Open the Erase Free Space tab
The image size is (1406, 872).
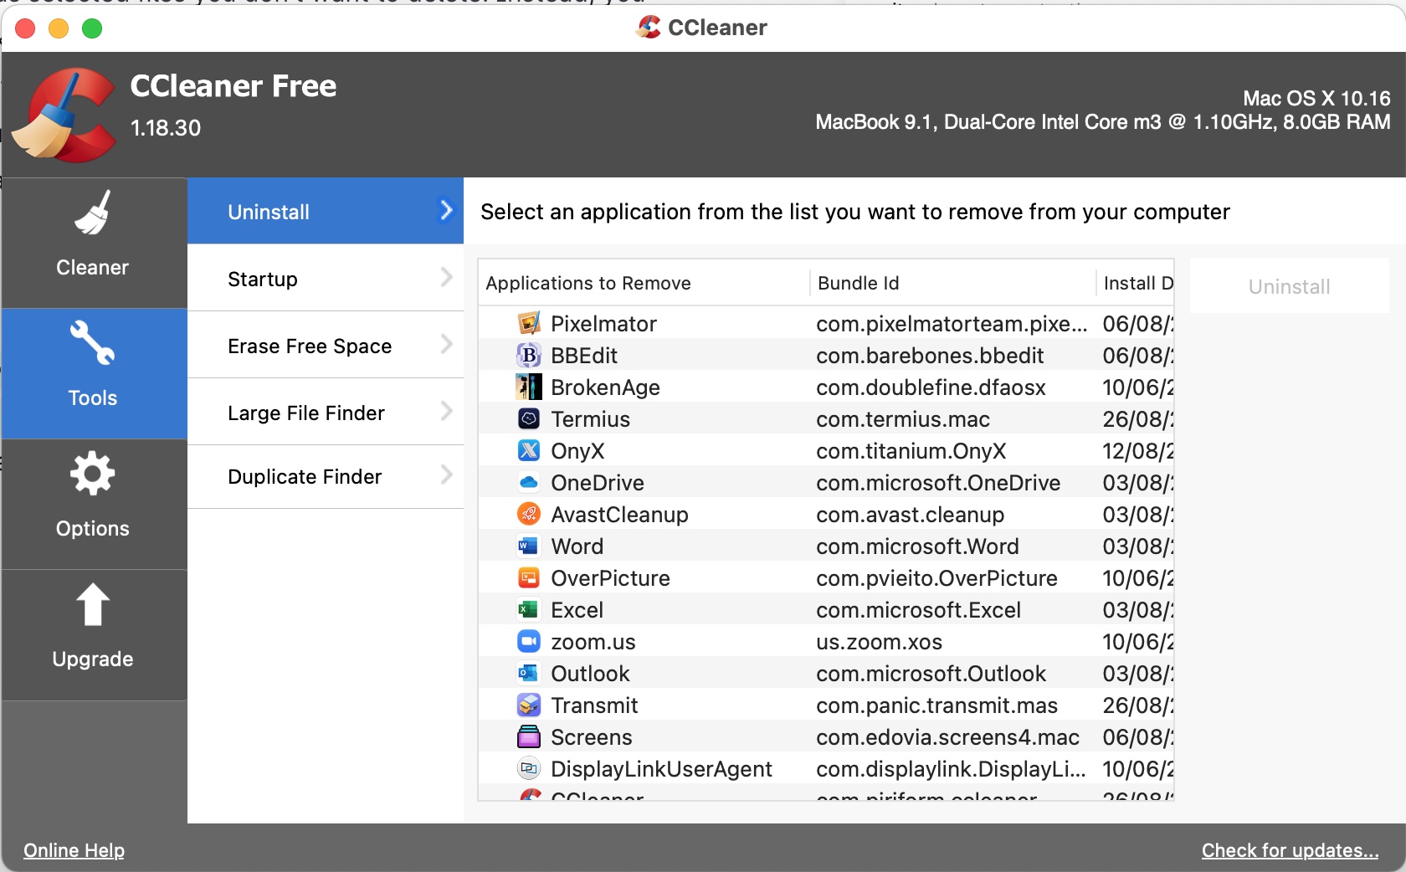coord(326,345)
